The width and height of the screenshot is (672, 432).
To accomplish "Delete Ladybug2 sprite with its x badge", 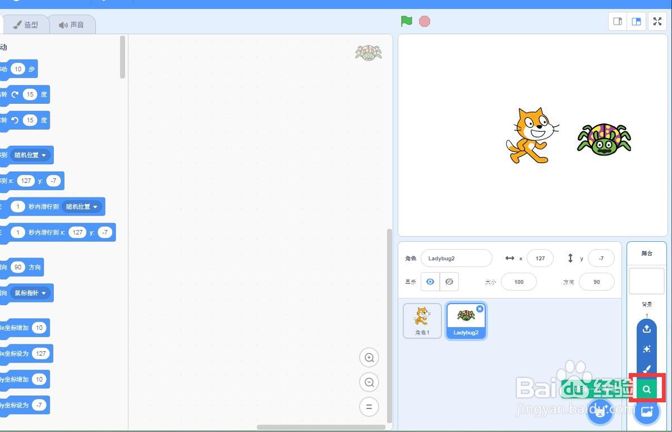I will (x=480, y=309).
